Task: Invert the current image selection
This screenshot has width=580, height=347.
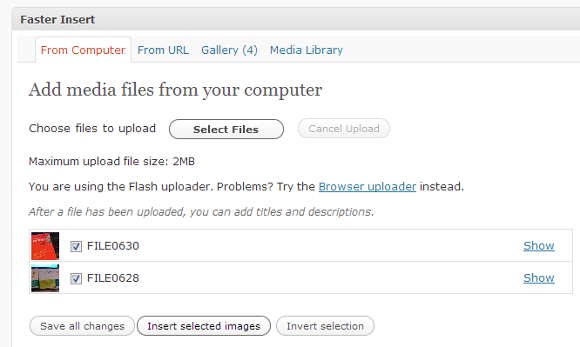Action: (325, 326)
